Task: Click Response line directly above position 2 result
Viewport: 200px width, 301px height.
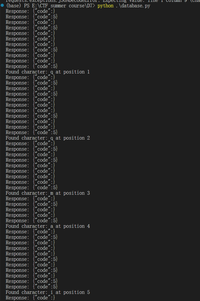Action: pyautogui.click(x=31, y=133)
